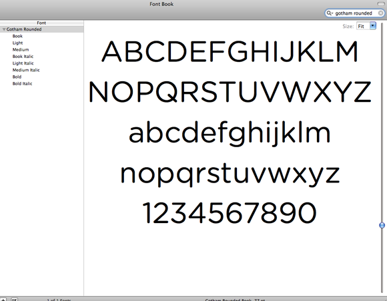Select the Book Italic style
387x301 pixels.
point(23,57)
